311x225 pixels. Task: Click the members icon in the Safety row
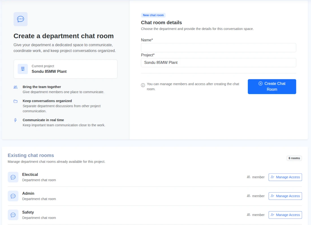249,215
